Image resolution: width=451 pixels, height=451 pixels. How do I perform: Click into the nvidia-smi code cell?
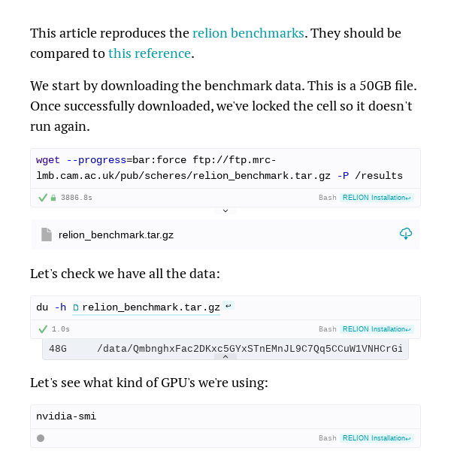pyautogui.click(x=225, y=416)
